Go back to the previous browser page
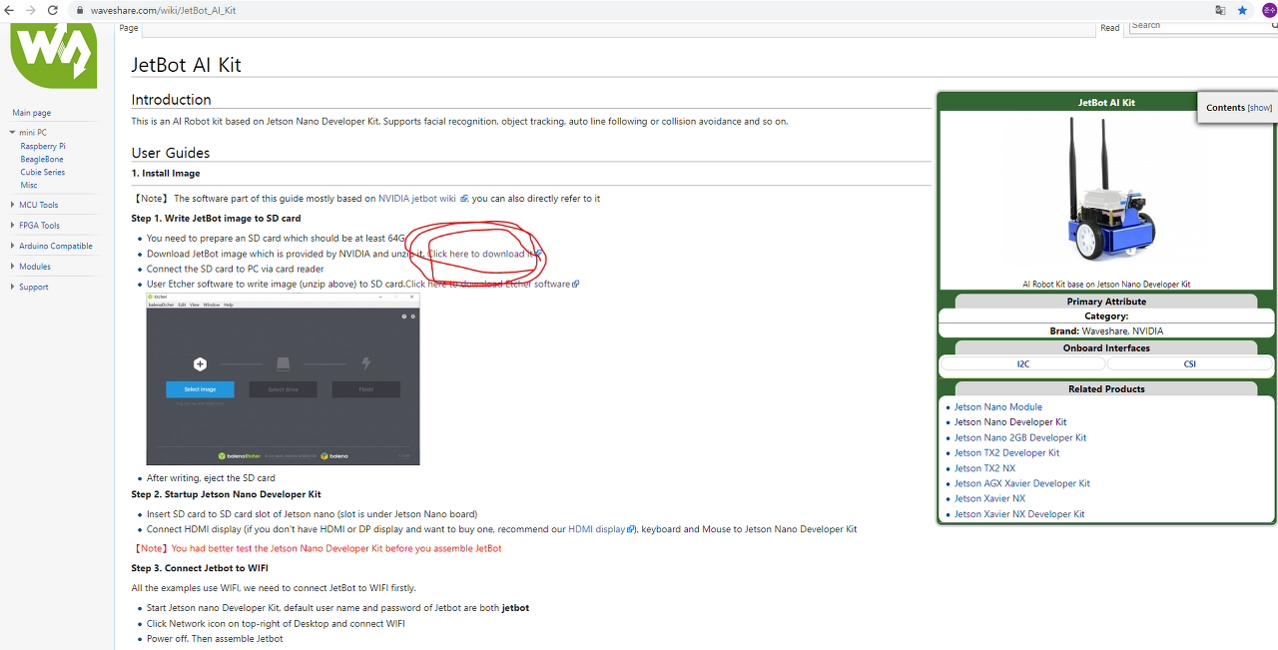This screenshot has height=650, width=1278. pyautogui.click(x=9, y=10)
